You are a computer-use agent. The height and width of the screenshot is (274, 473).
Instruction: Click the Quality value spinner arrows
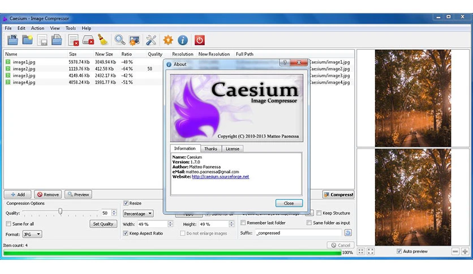tap(114, 213)
